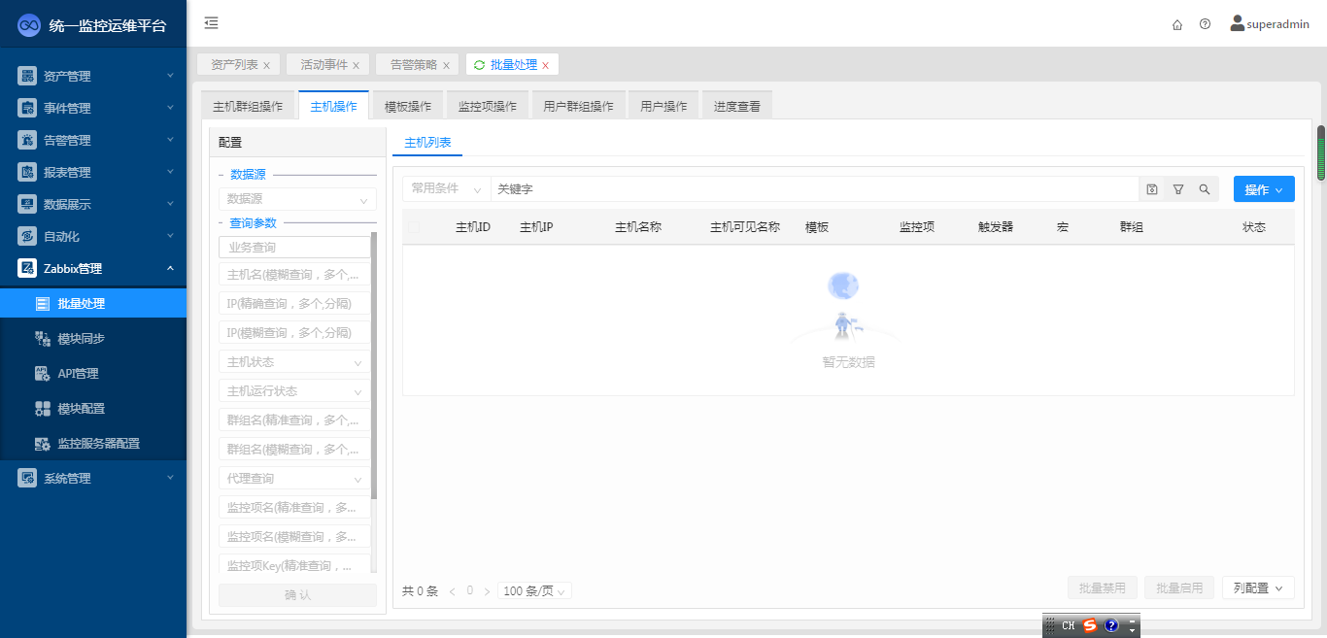This screenshot has width=1327, height=638.
Task: Switch to 监控项操作 tab
Action: click(x=488, y=106)
